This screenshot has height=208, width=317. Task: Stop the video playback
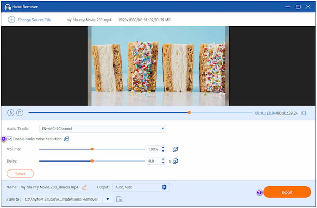tap(20, 112)
